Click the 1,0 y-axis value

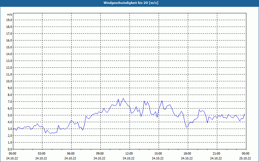[10, 142]
